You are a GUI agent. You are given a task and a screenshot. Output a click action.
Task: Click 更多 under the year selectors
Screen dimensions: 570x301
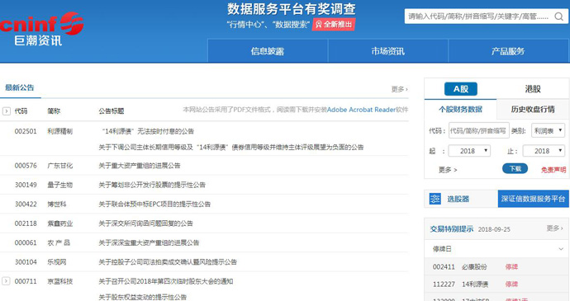tap(448, 170)
